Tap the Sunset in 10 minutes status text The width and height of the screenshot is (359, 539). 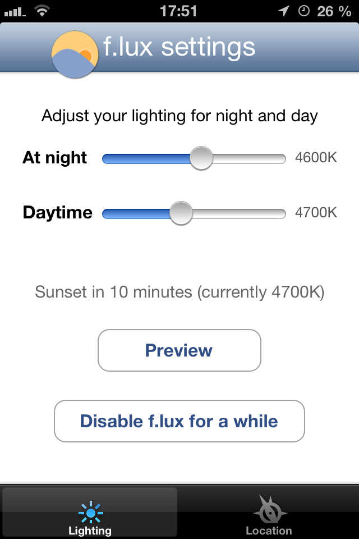pyautogui.click(x=179, y=293)
